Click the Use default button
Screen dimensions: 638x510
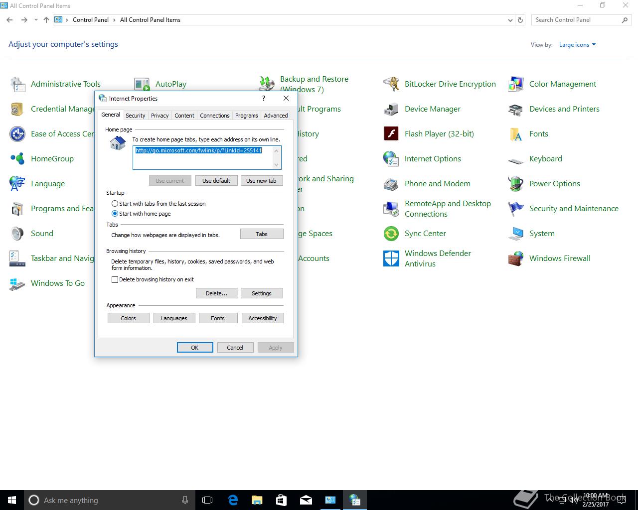point(216,181)
